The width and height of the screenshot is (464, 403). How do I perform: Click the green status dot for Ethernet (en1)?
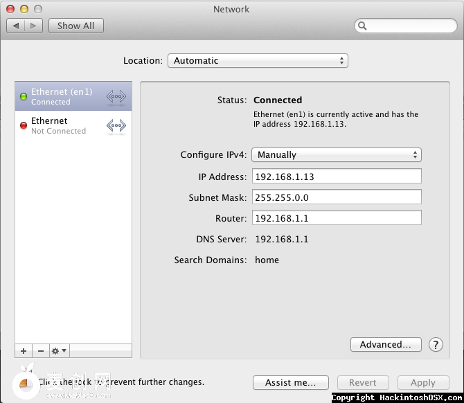click(x=24, y=96)
